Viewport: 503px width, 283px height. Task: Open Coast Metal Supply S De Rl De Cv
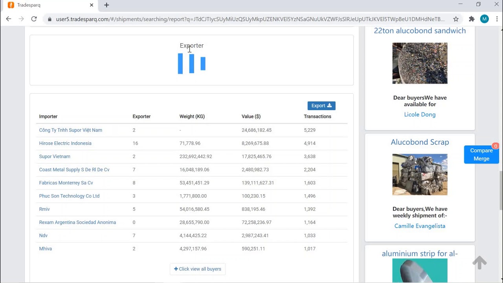(74, 169)
